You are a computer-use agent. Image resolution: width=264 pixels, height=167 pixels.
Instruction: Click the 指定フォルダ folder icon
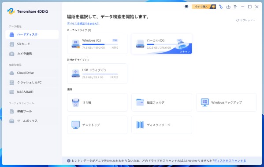pos(140,102)
